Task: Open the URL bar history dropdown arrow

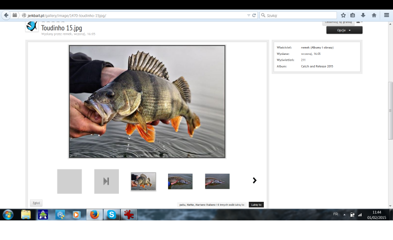Action: click(x=249, y=15)
